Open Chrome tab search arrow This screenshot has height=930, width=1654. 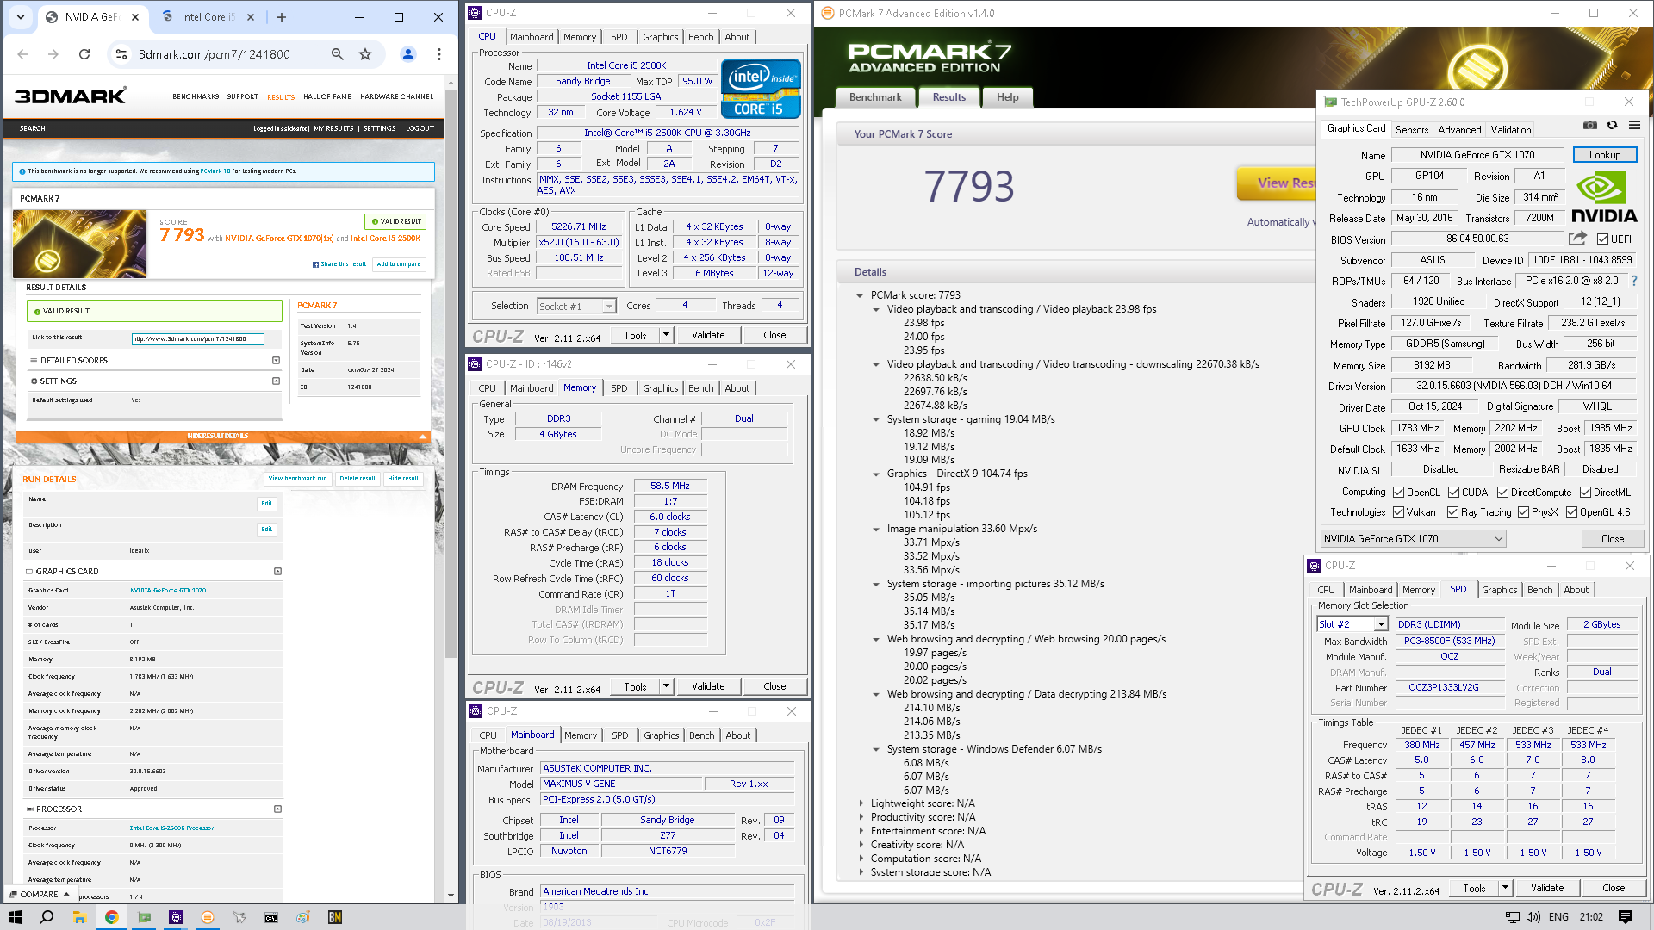tap(21, 16)
